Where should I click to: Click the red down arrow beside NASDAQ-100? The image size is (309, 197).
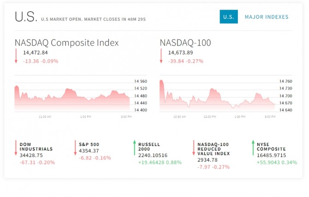tap(161, 56)
